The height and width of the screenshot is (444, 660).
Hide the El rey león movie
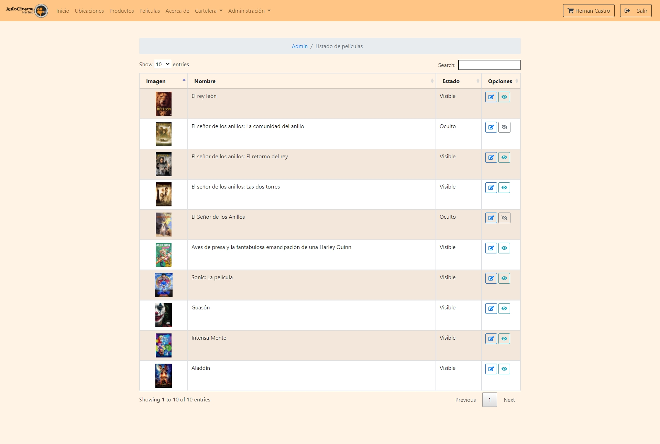coord(504,97)
